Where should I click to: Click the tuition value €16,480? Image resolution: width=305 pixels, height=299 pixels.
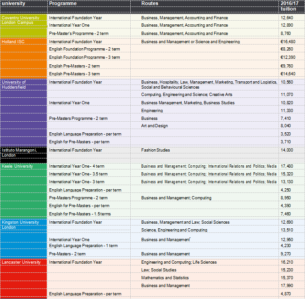click(288, 42)
